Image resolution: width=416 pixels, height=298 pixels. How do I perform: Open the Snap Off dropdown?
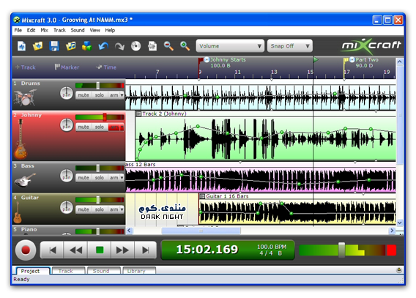pos(290,46)
